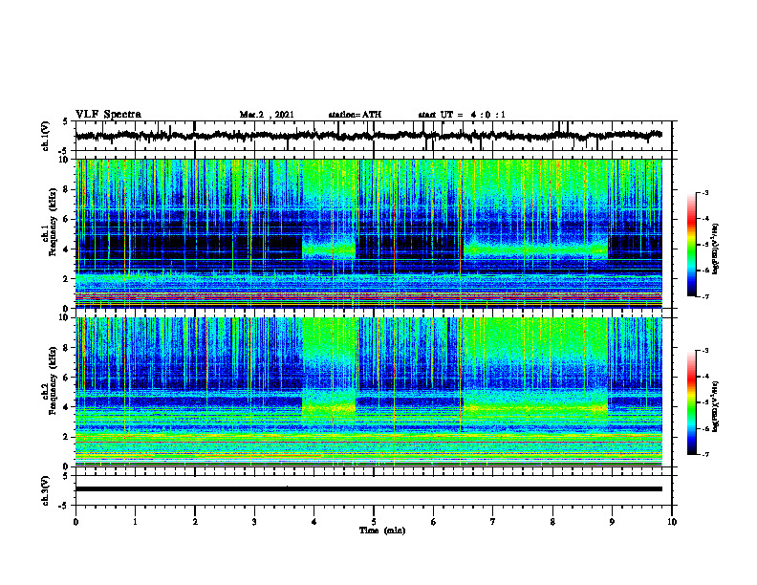Click the ch.2 "Frequency (kHz)" axis label

pos(53,380)
